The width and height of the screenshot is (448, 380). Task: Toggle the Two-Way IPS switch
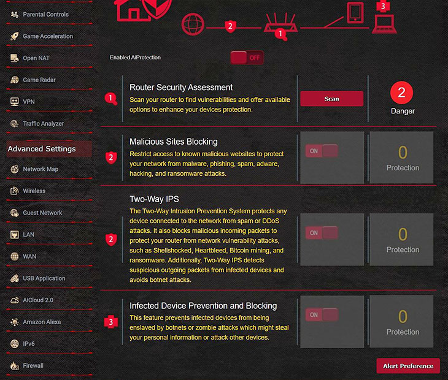point(322,233)
